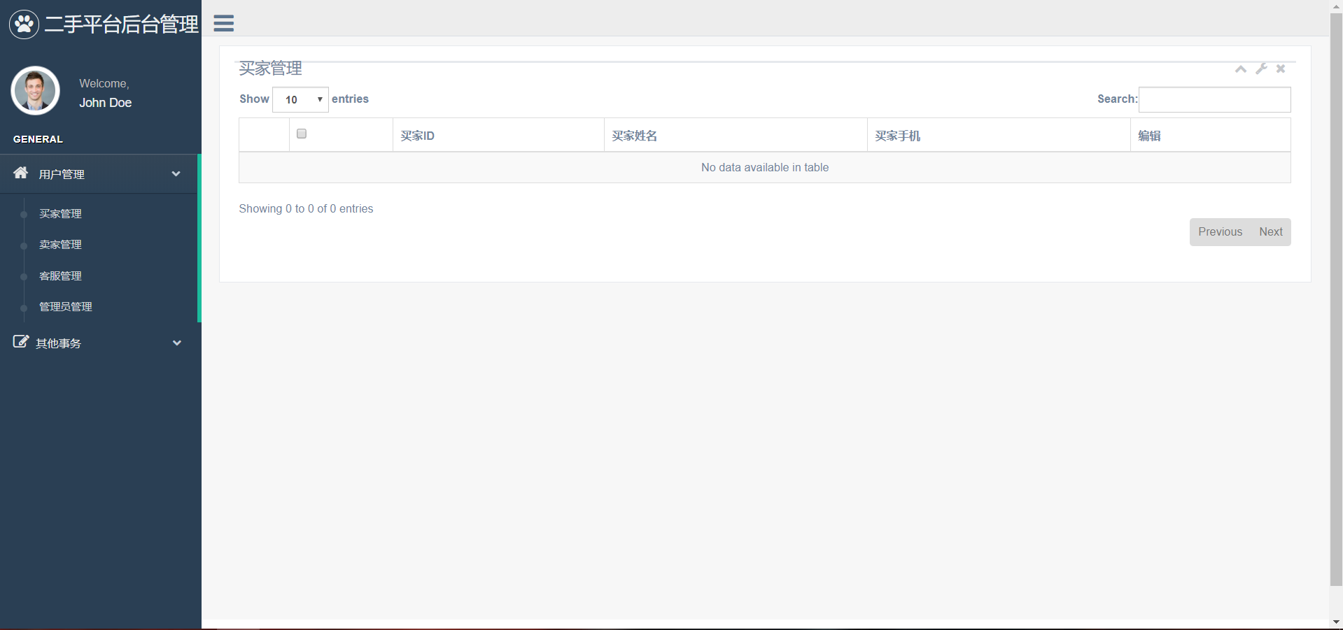1343x630 pixels.
Task: Select the 用户管理 menu item
Action: click(99, 174)
